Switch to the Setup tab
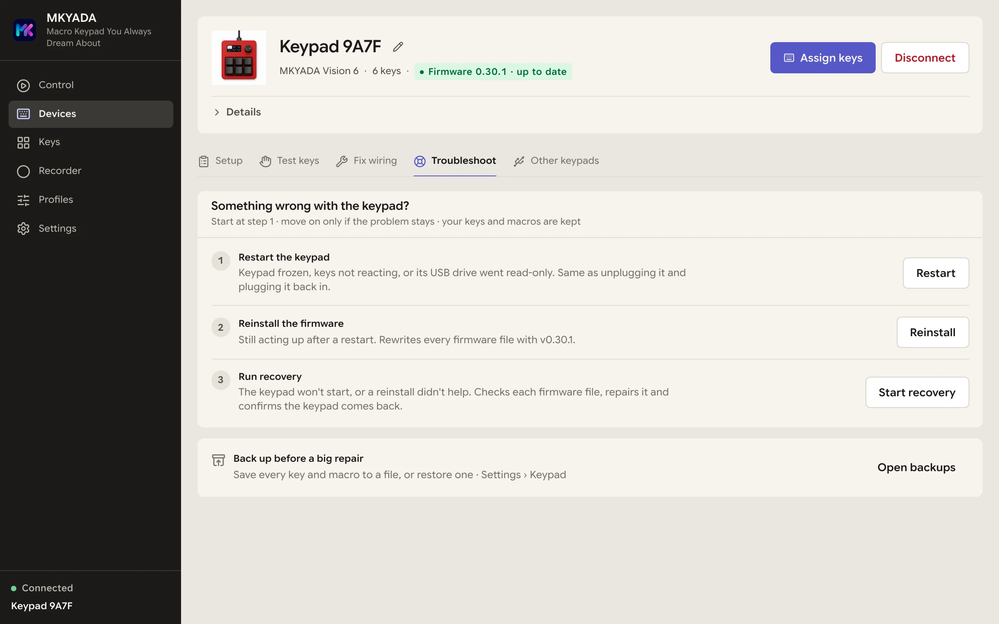The image size is (999, 624). click(x=220, y=161)
